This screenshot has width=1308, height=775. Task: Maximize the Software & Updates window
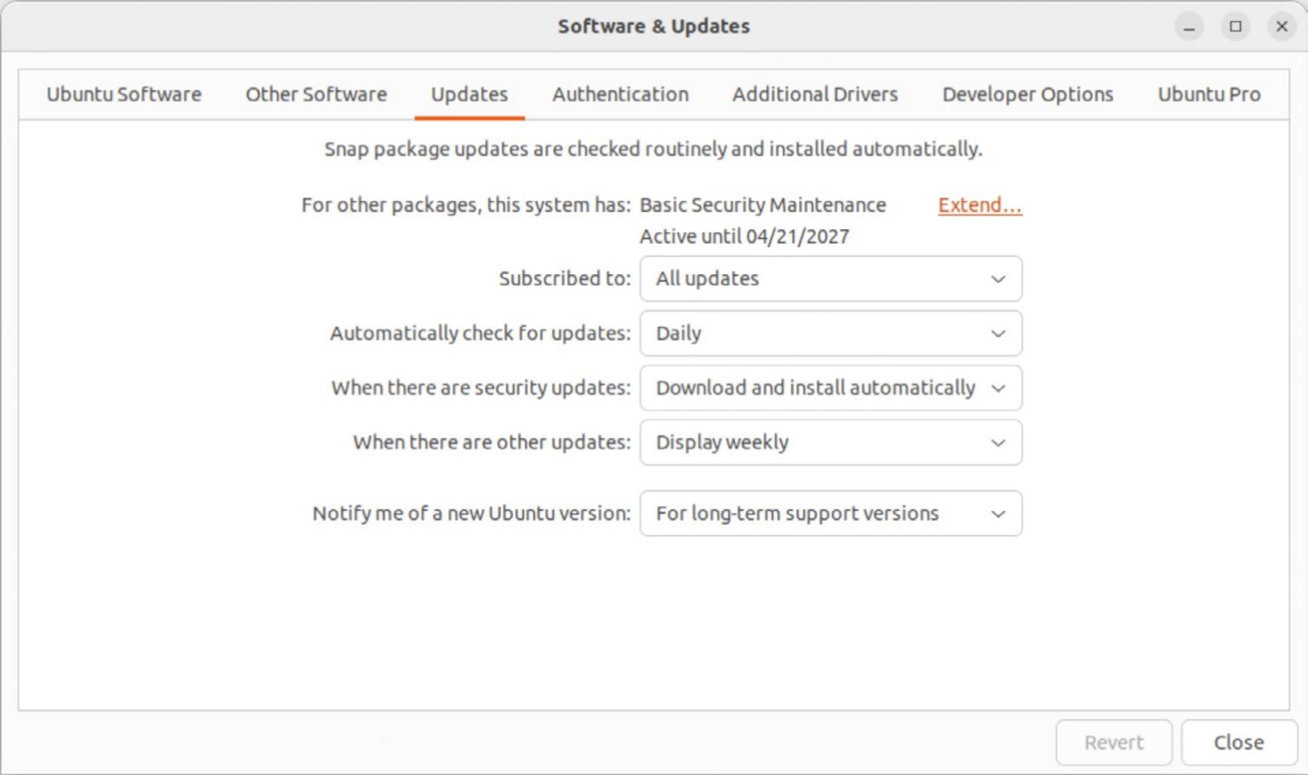[1236, 26]
